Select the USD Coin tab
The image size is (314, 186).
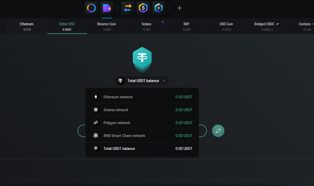coord(226,26)
